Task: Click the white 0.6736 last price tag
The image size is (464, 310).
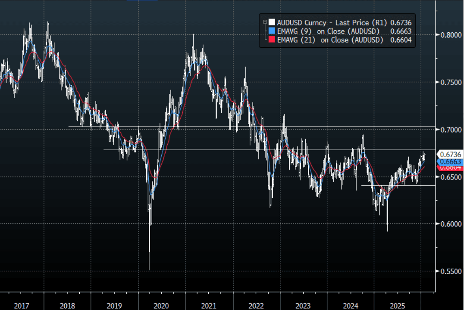Action: tap(450, 154)
